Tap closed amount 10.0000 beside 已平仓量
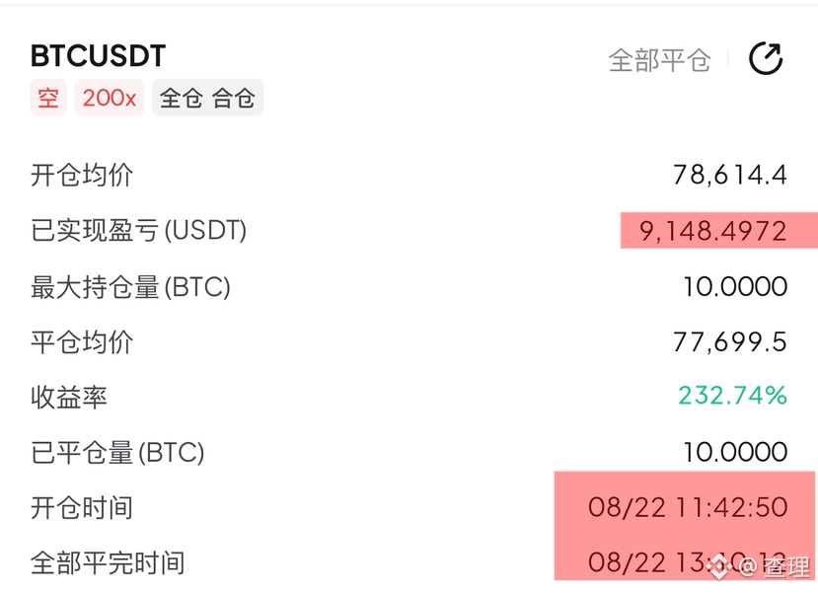 (x=735, y=452)
